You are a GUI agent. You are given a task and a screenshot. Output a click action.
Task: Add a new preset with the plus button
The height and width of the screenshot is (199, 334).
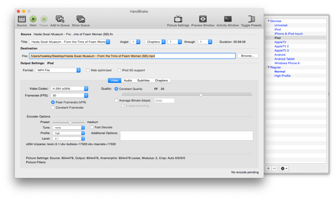268,168
